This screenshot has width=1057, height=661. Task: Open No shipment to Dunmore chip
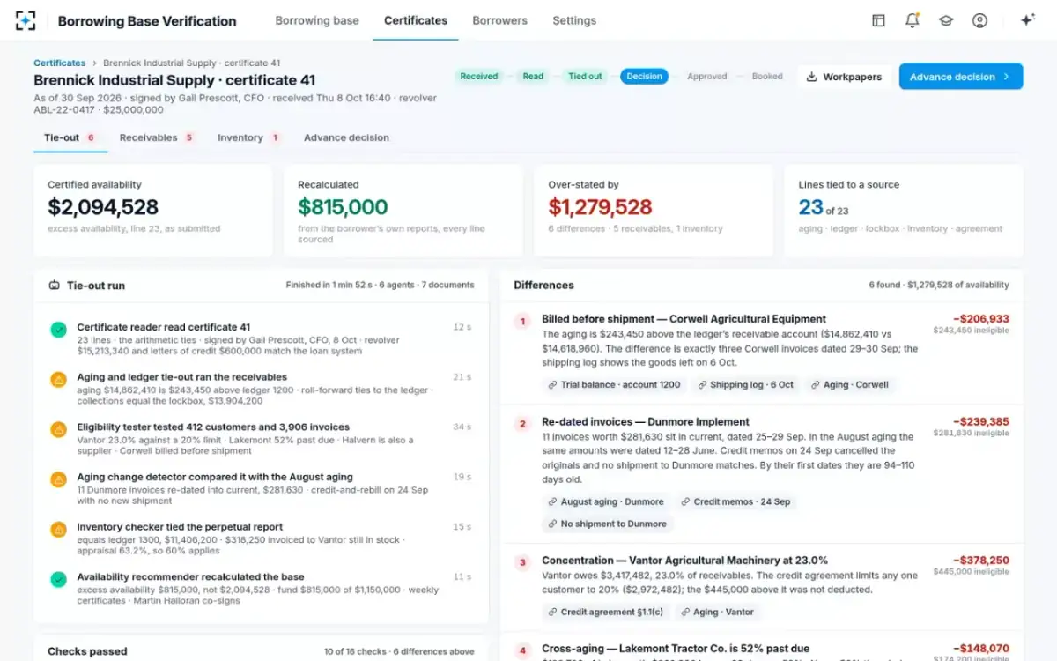coord(607,524)
